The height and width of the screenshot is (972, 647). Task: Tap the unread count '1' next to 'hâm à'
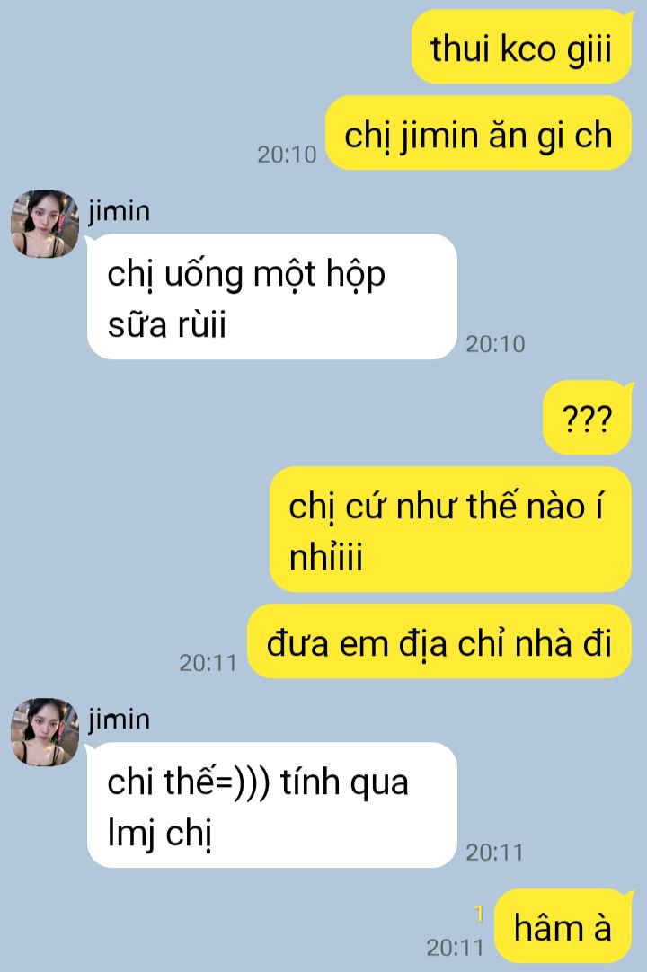pyautogui.click(x=478, y=914)
